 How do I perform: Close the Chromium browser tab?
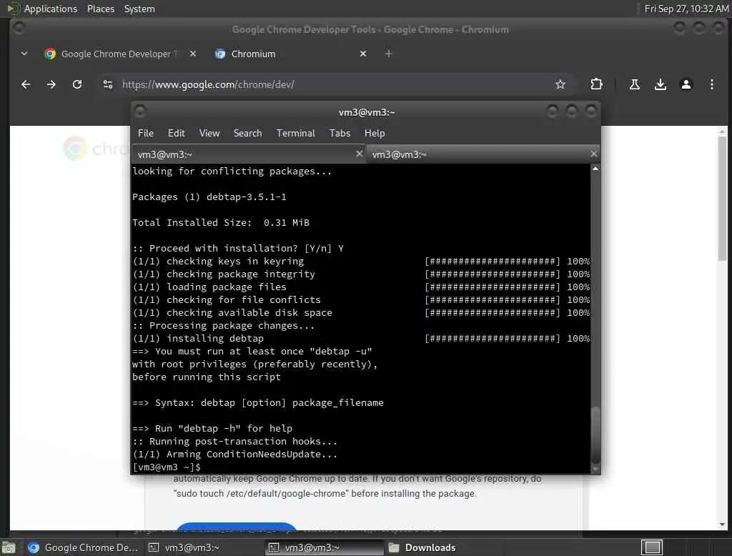pos(362,54)
